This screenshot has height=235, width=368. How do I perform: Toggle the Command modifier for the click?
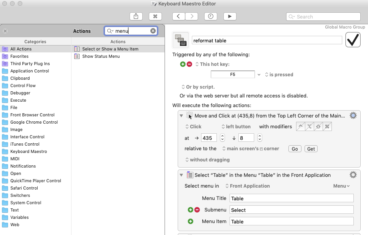(x=327, y=127)
